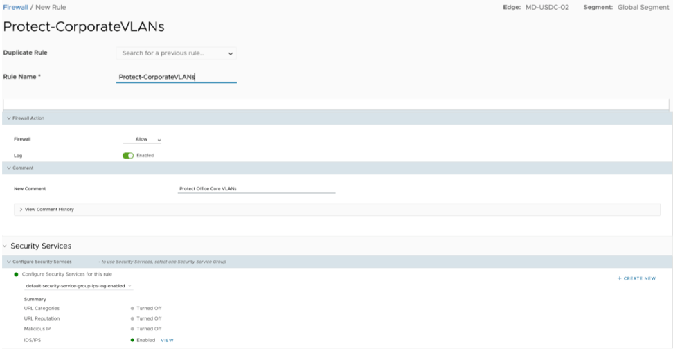Collapse the Configure Security Services bar
Screen dimensions: 673x351
[x=8, y=262]
